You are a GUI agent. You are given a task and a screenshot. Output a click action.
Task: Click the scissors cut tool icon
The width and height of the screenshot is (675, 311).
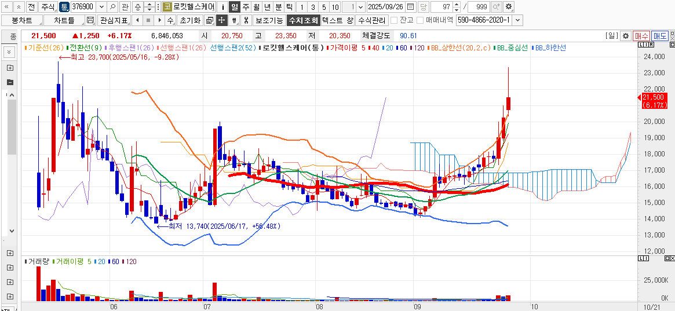[246, 20]
